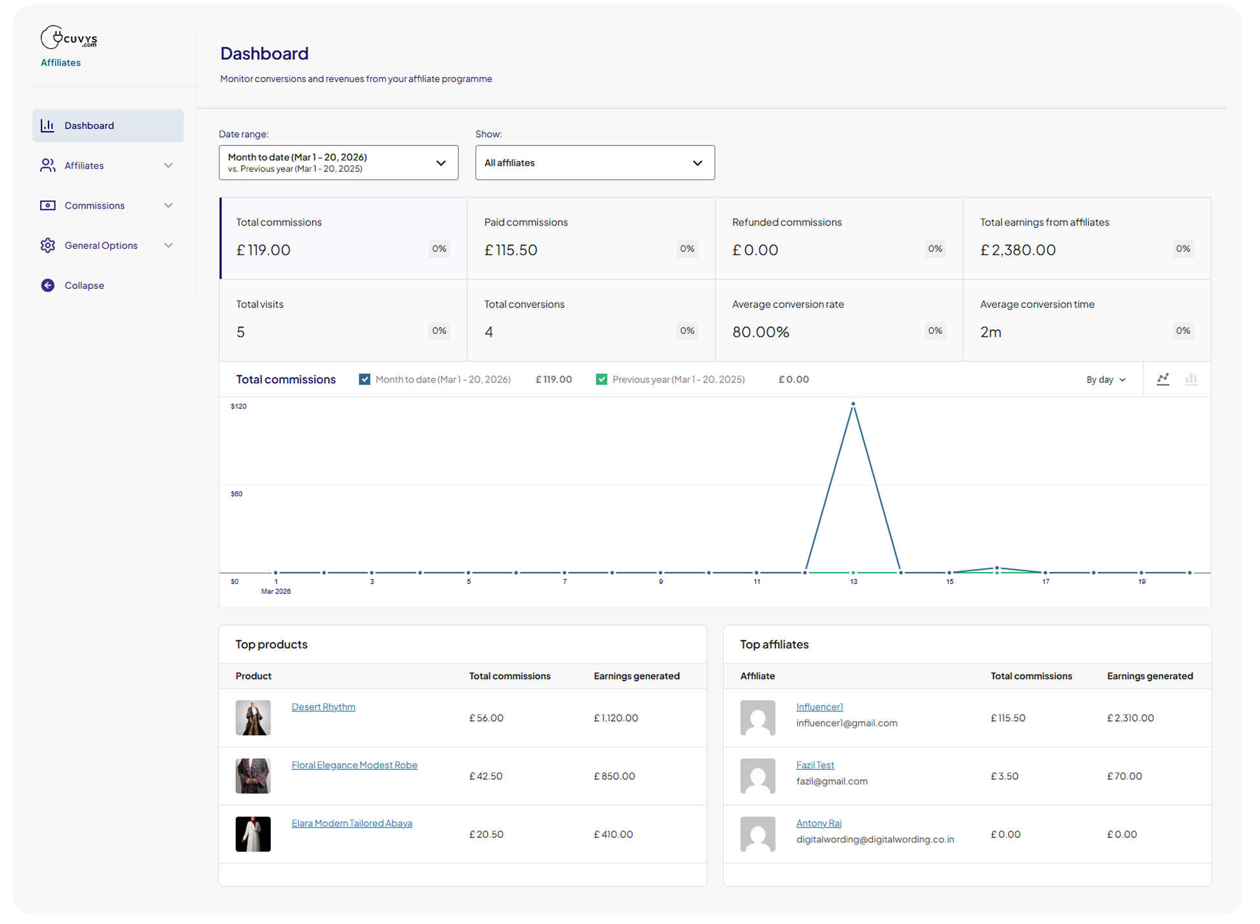The width and height of the screenshot is (1260, 924).
Task: Switch chart to bar graph view icon
Action: click(x=1191, y=379)
